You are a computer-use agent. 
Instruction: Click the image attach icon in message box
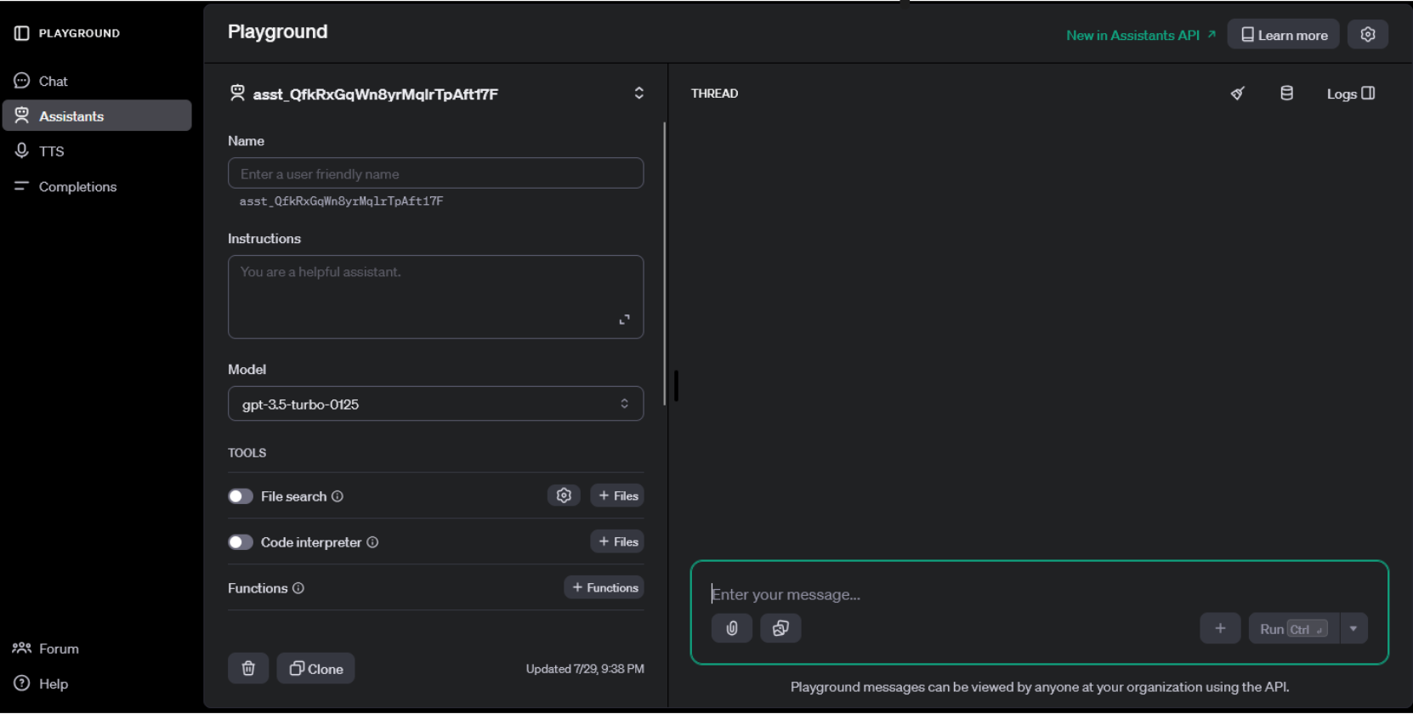coord(780,628)
